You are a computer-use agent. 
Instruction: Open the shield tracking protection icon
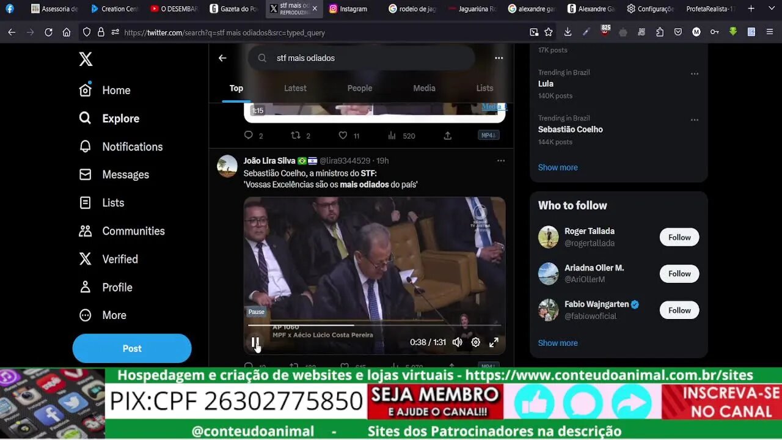point(87,32)
